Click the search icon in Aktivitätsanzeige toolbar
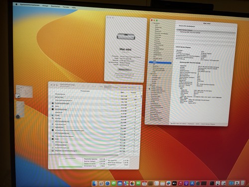Screen dimensions: 249x187 139,88
